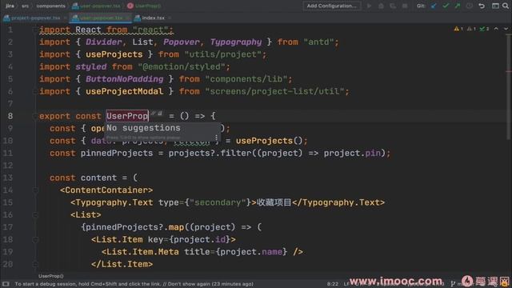Collapse fold marker at line 6
Screen dimensions: 512x288
pyautogui.click(x=35, y=91)
